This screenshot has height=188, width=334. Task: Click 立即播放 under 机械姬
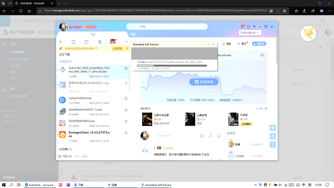tap(246, 124)
